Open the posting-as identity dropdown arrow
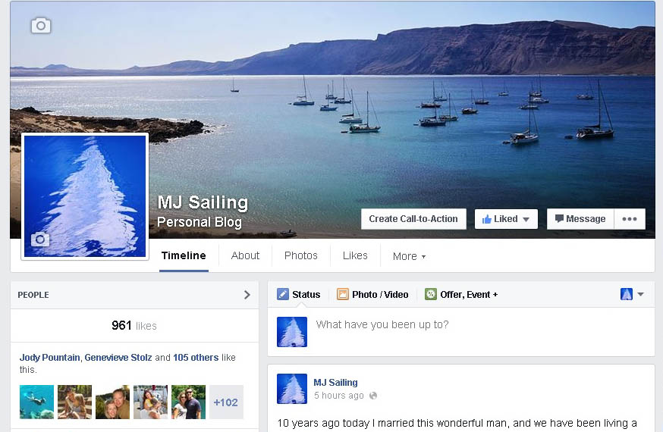Viewport: 663px width, 432px height. pyautogui.click(x=640, y=294)
